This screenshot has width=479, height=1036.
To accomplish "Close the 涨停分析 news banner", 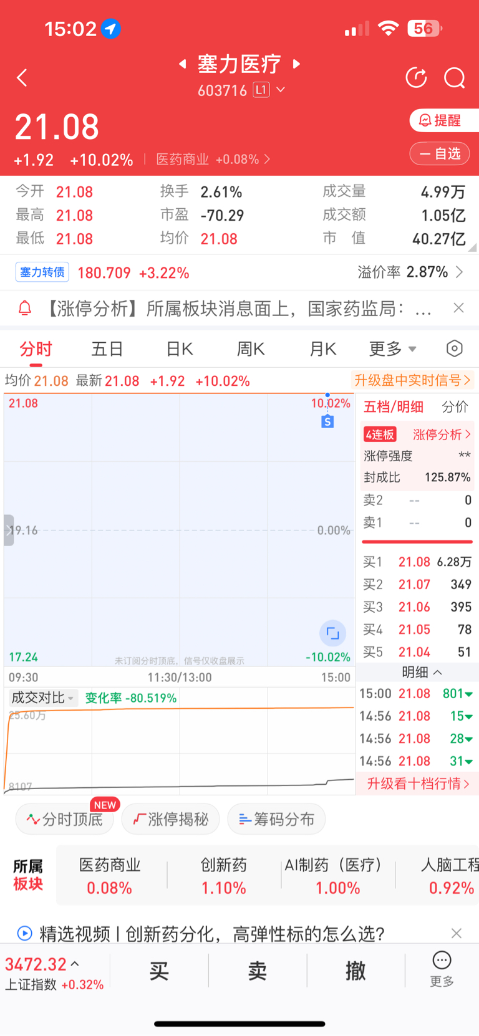I will (459, 308).
